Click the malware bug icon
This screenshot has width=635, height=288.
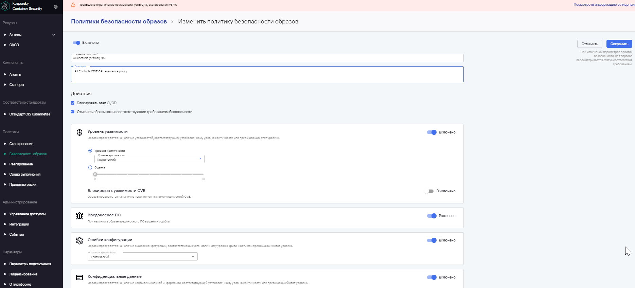point(80,216)
